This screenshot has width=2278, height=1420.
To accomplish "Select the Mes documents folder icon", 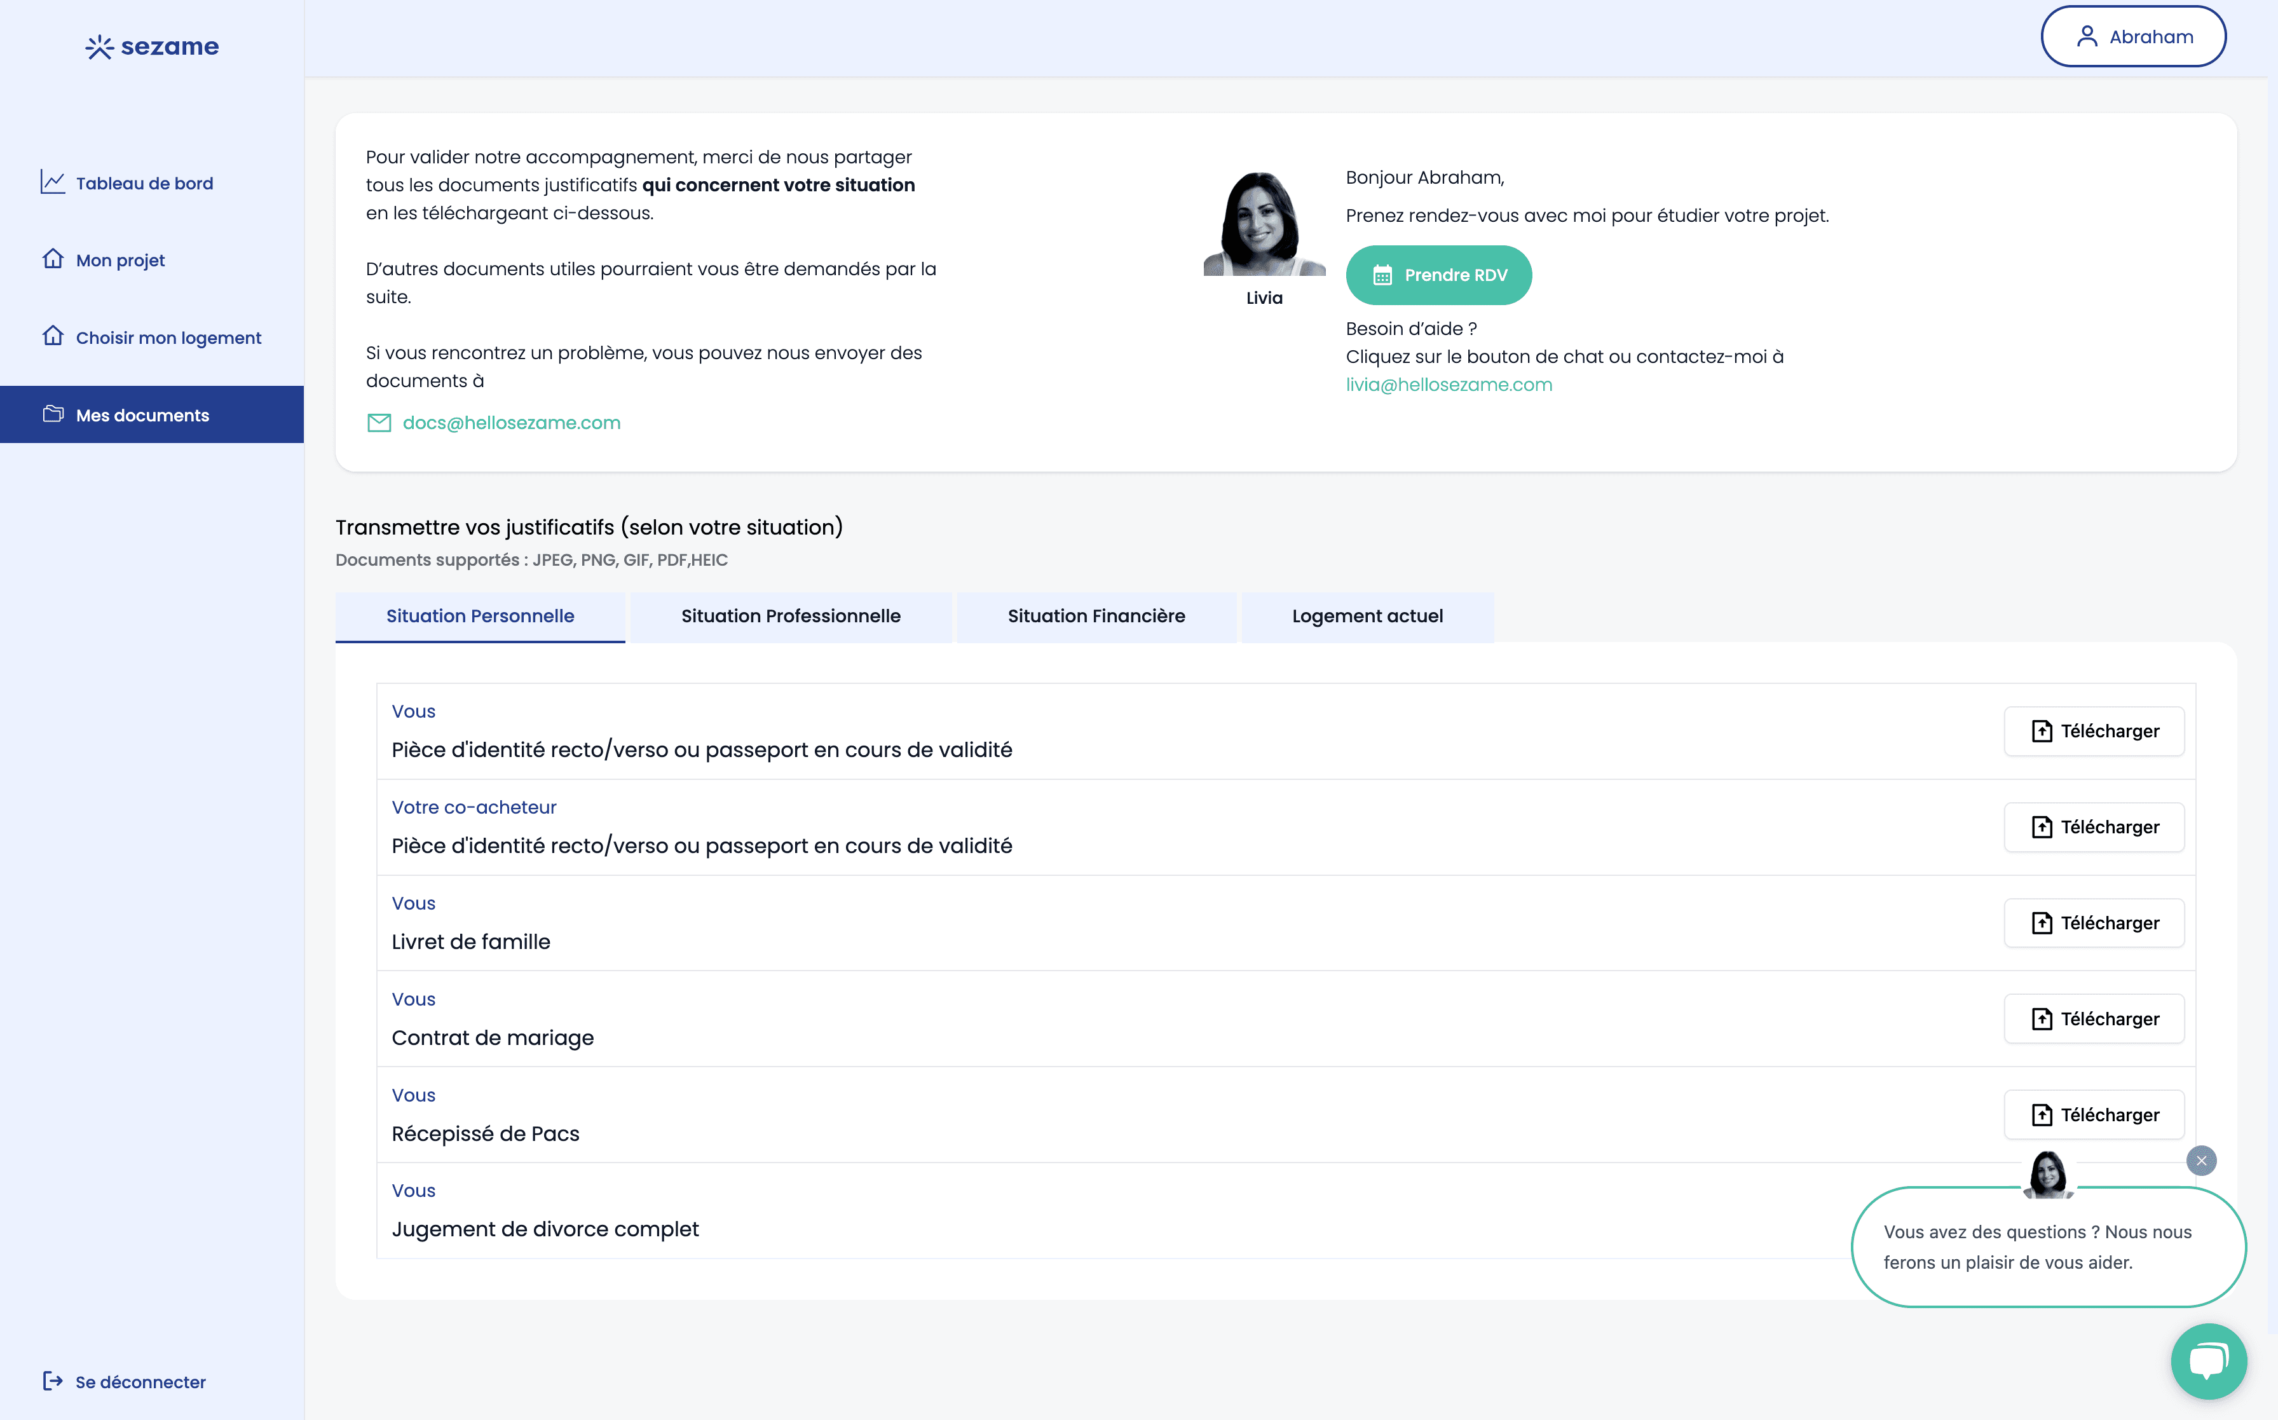I will (53, 414).
